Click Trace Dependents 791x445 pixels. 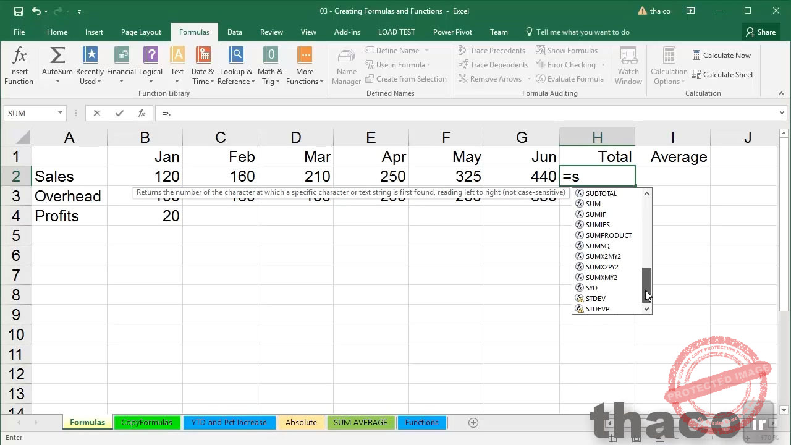[x=493, y=65]
